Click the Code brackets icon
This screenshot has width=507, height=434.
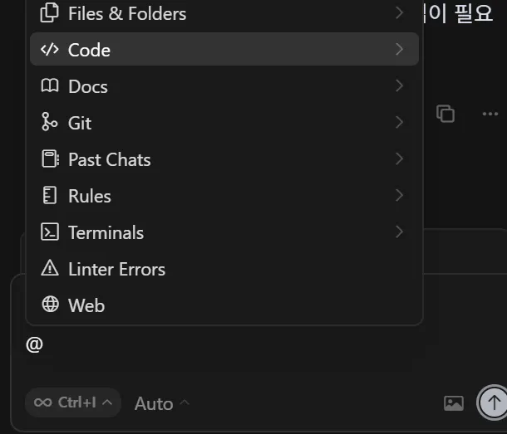(x=50, y=50)
